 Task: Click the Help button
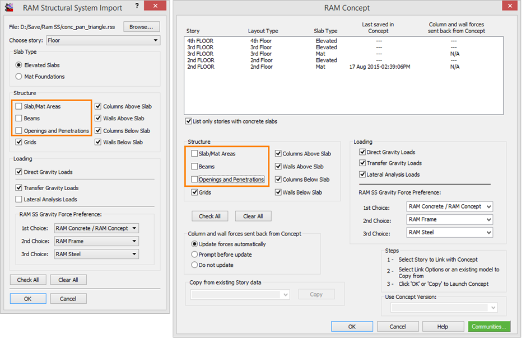pos(443,327)
